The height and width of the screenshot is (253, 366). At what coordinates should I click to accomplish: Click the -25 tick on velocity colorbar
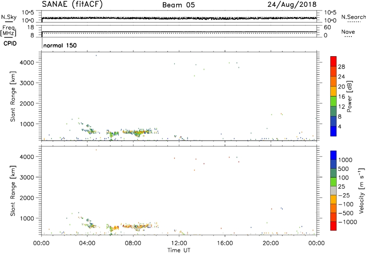(344, 195)
